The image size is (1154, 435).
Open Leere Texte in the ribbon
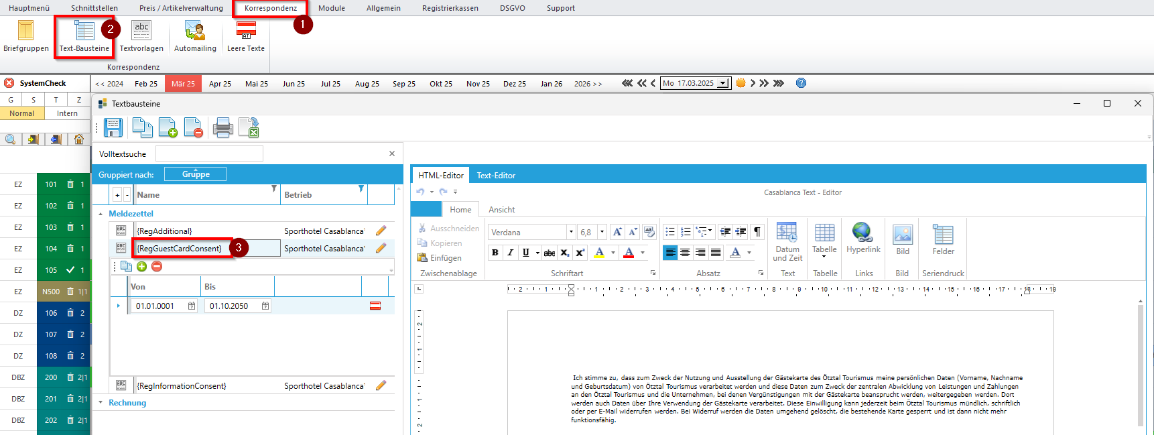(246, 36)
